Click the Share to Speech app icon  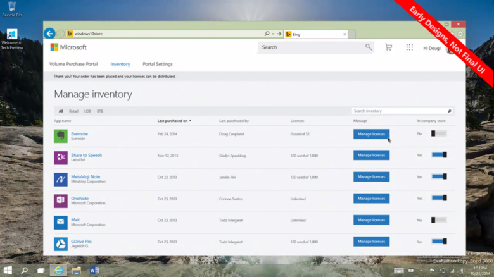[x=61, y=157]
